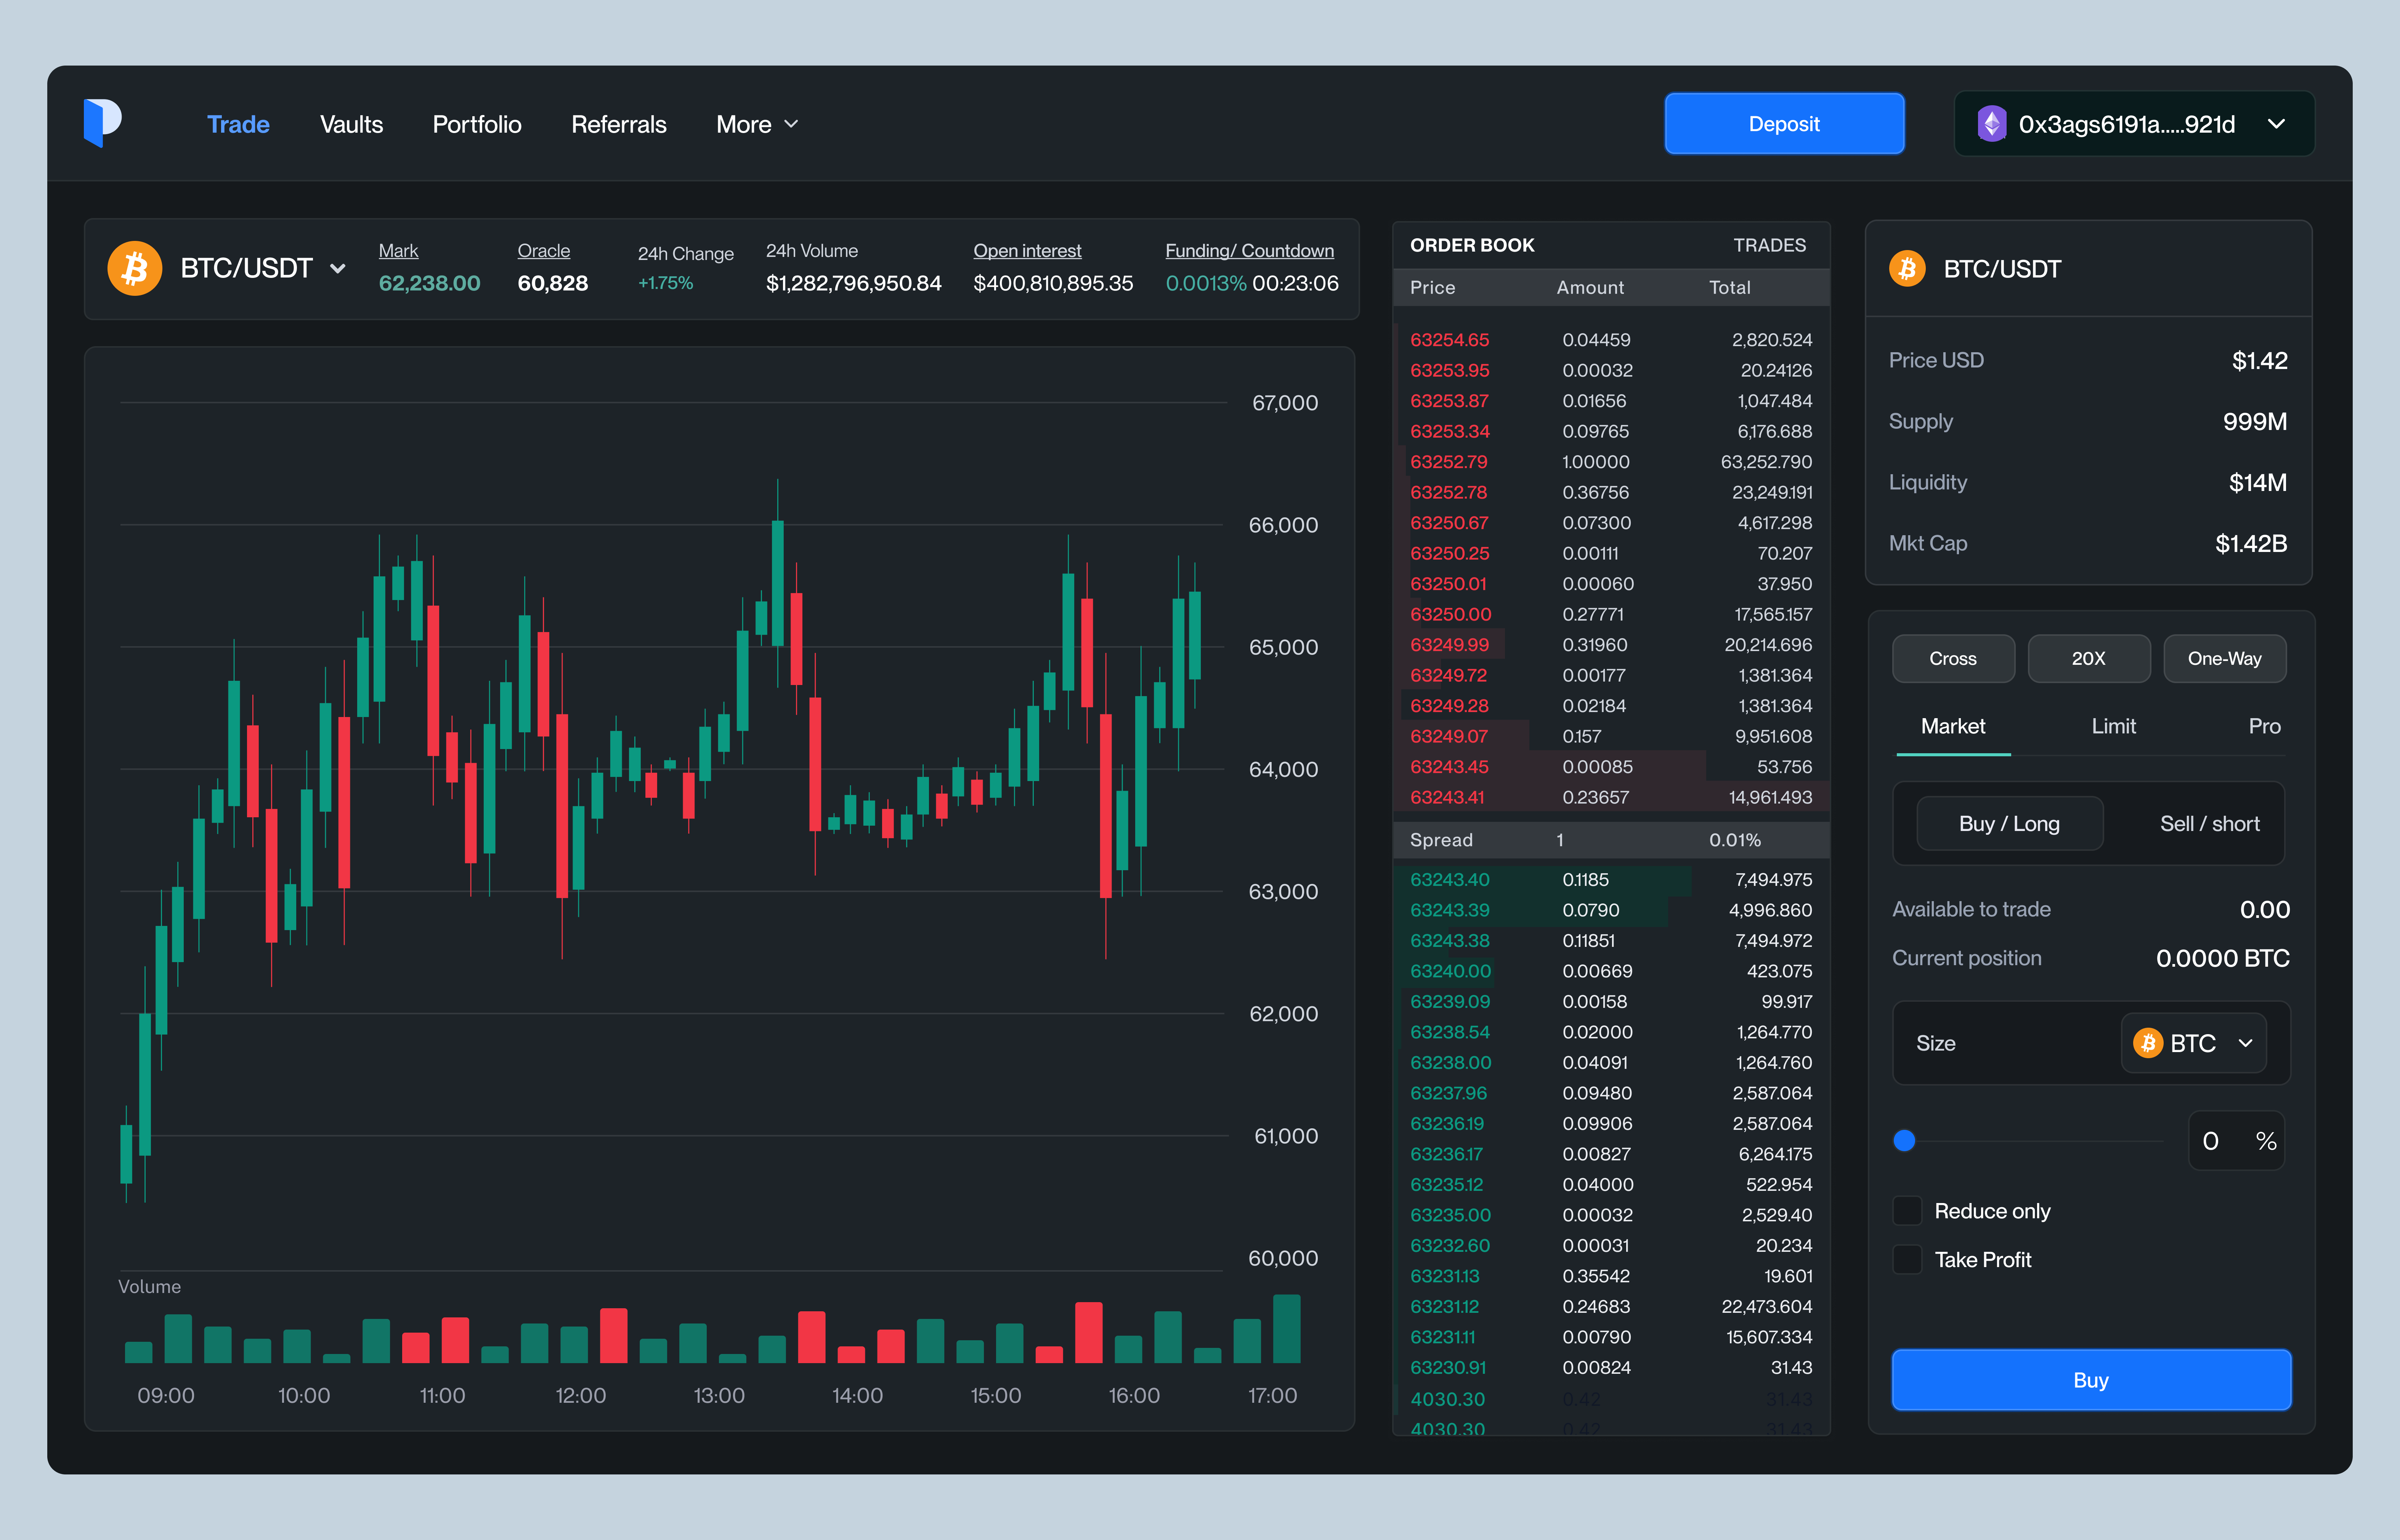Enable the Reduce only checkbox

click(x=1907, y=1211)
